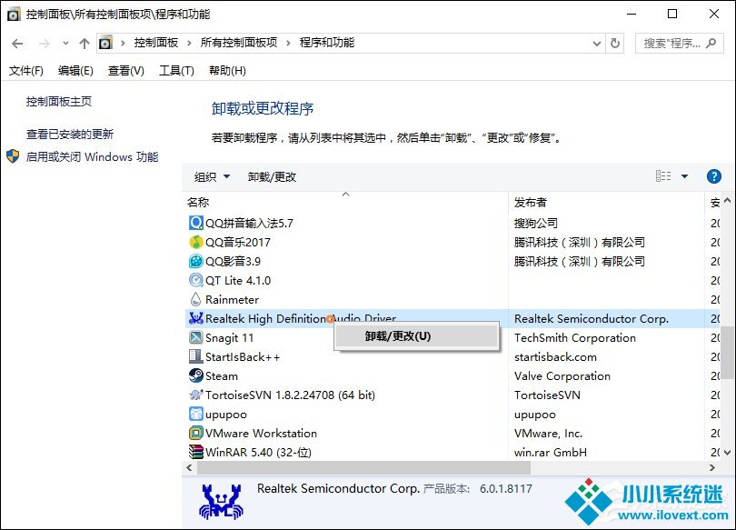This screenshot has height=530, width=736.
Task: Click product version 6.0.1.8117 value
Action: [506, 489]
